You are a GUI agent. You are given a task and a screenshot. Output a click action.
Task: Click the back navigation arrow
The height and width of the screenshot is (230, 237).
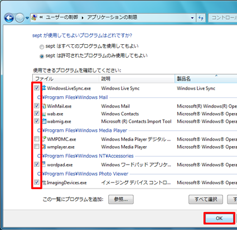point(9,18)
